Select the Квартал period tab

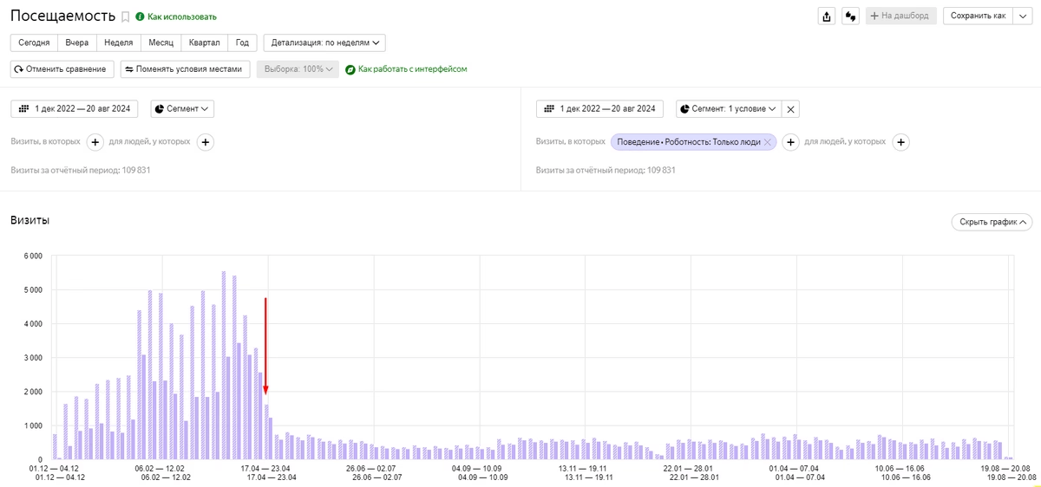205,42
